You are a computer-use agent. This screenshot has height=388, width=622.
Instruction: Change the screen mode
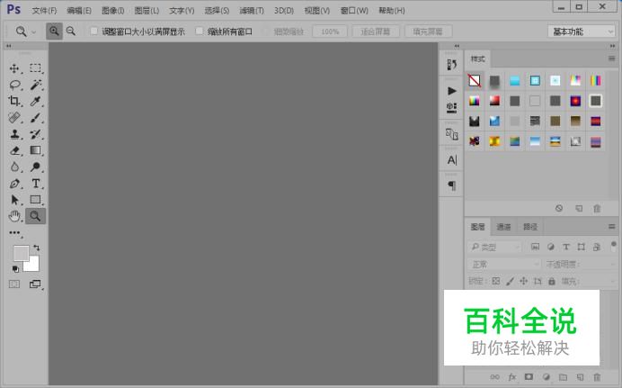(35, 284)
